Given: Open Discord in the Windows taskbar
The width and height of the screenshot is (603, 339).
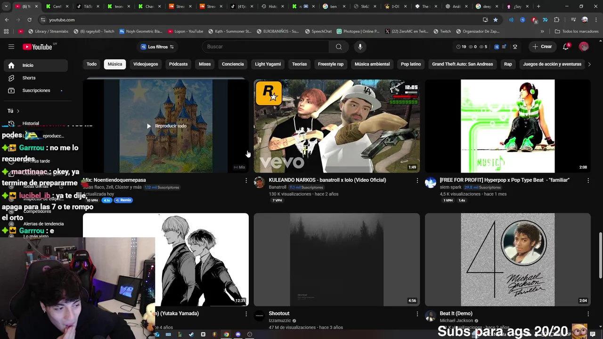Looking at the screenshot, I should point(238,334).
